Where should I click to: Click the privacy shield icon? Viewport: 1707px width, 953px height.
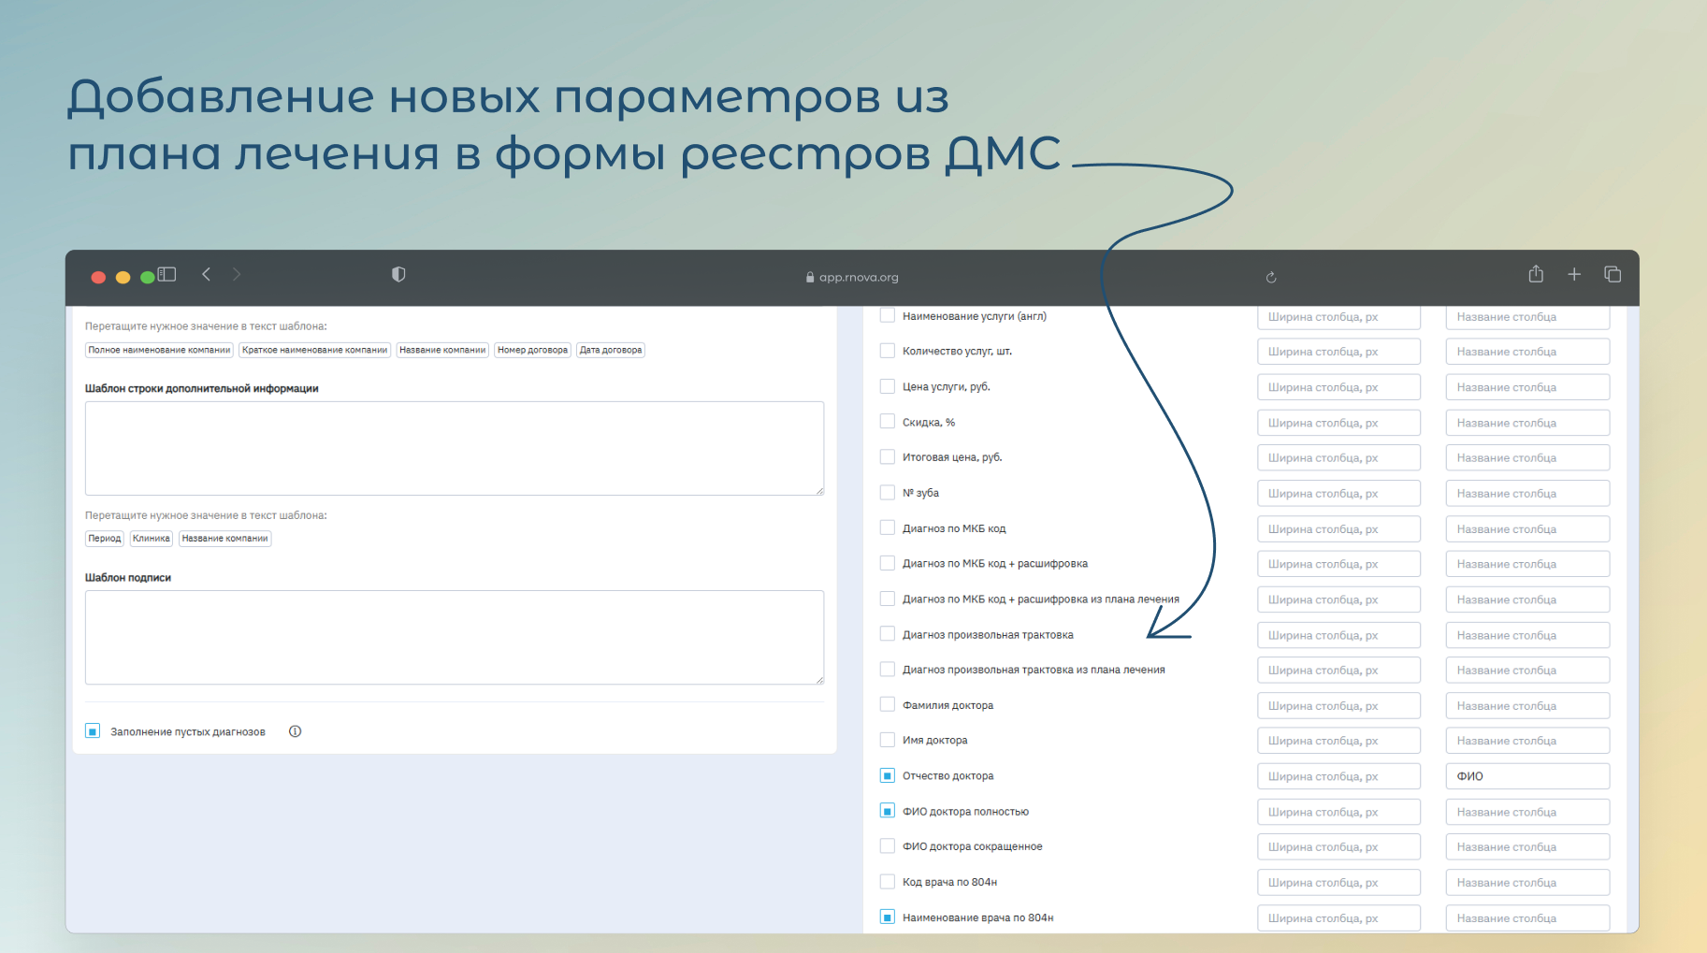point(398,274)
